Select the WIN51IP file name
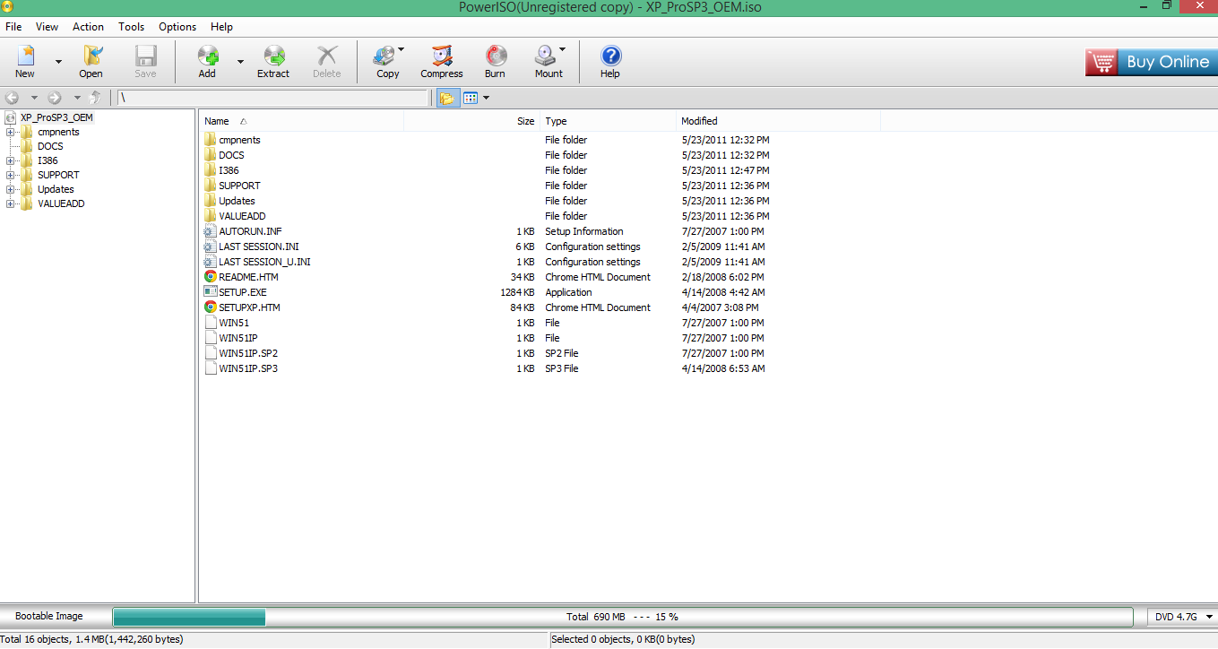Screen dimensions: 1218x649 click(238, 338)
